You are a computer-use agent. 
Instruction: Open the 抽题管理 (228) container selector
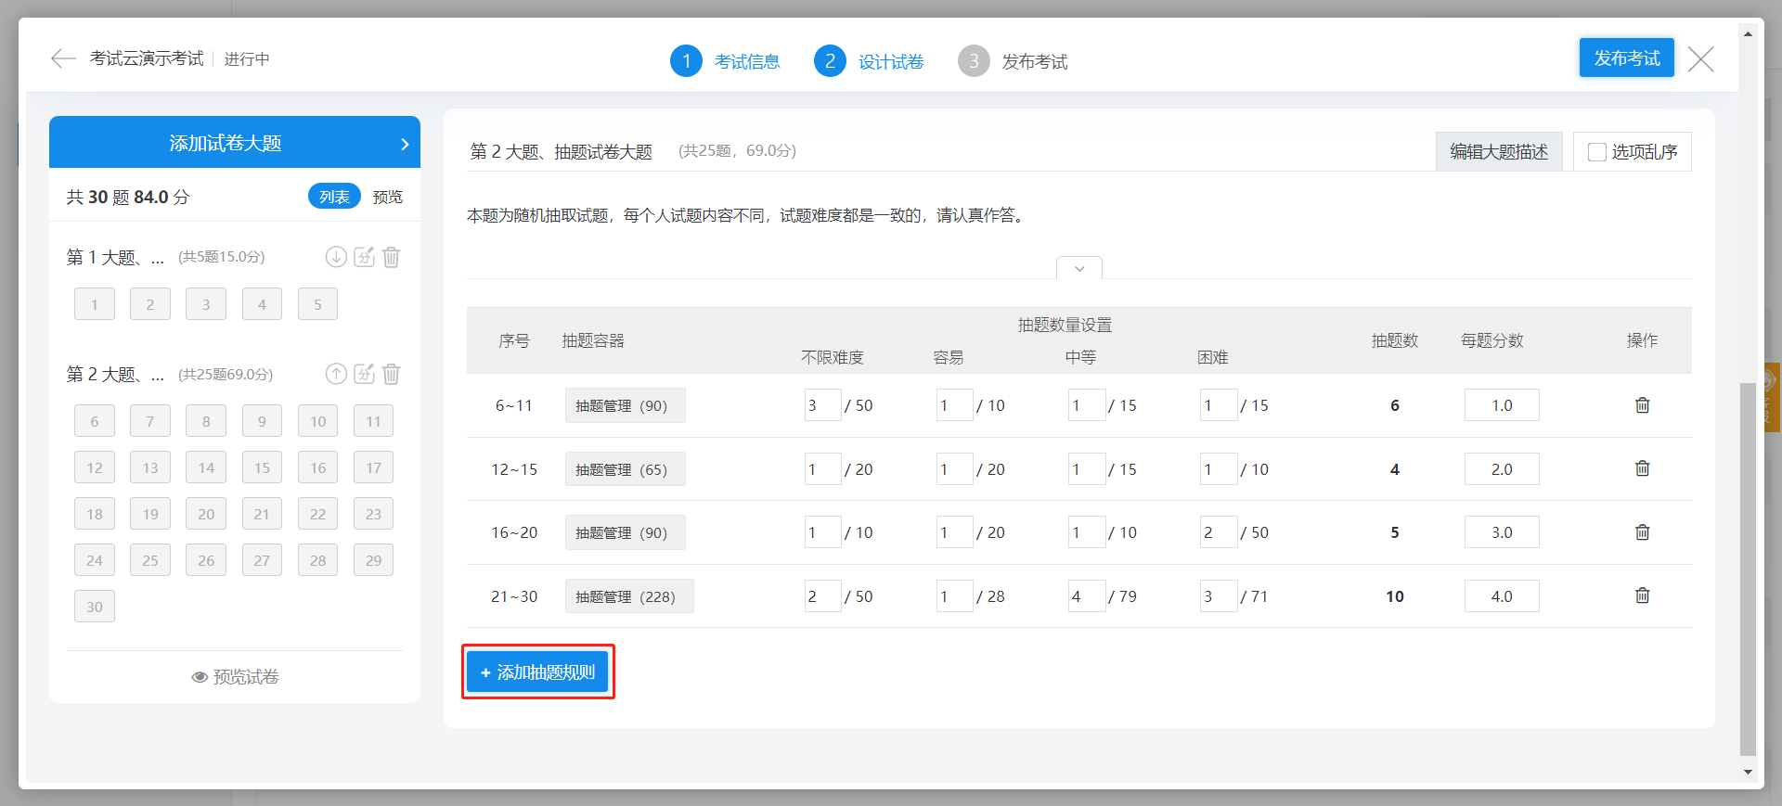click(x=628, y=596)
